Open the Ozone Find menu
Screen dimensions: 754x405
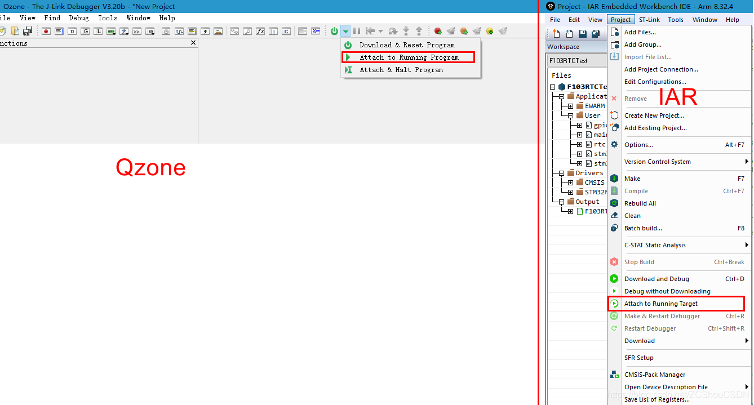click(x=52, y=18)
